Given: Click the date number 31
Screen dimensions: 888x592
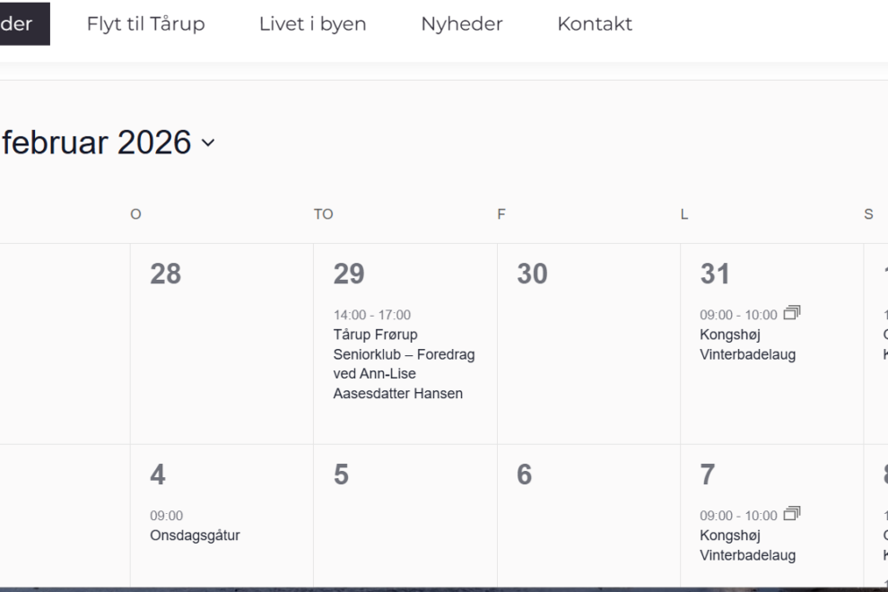Looking at the screenshot, I should (x=715, y=274).
